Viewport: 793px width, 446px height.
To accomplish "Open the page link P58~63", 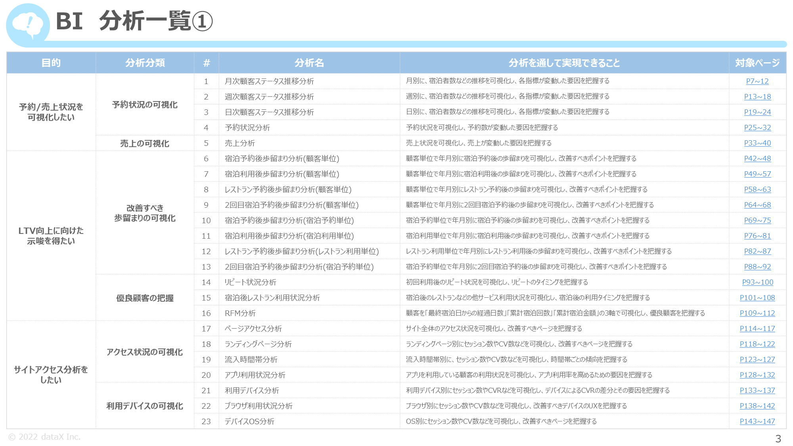I will click(757, 190).
